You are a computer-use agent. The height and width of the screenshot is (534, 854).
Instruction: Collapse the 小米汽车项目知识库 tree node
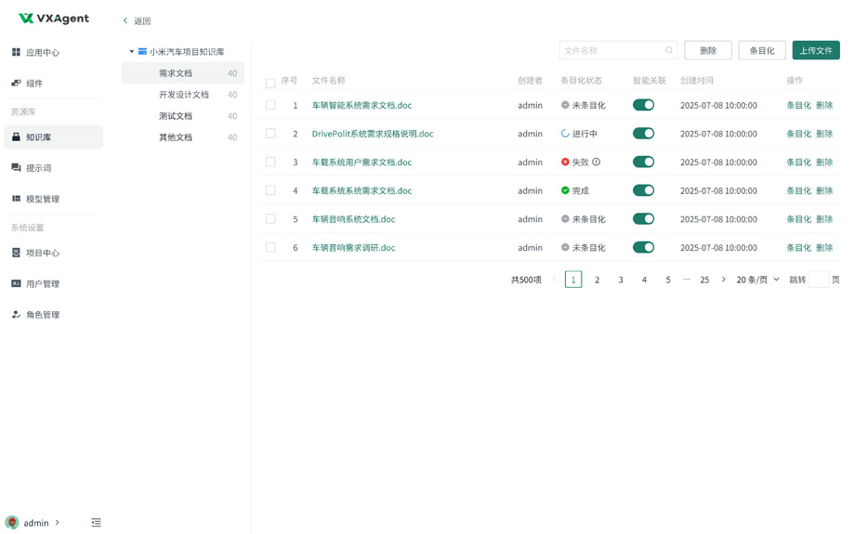[x=132, y=52]
